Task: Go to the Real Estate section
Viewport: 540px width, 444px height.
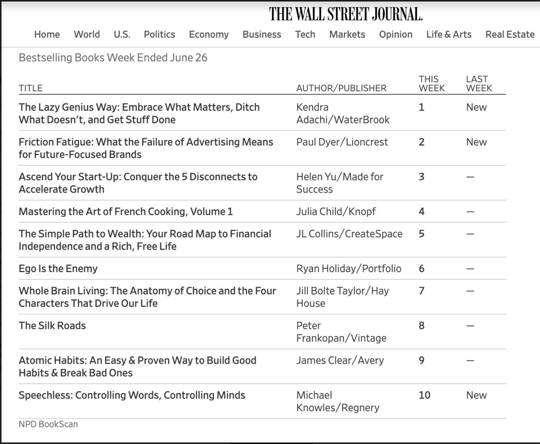Action: 510,35
